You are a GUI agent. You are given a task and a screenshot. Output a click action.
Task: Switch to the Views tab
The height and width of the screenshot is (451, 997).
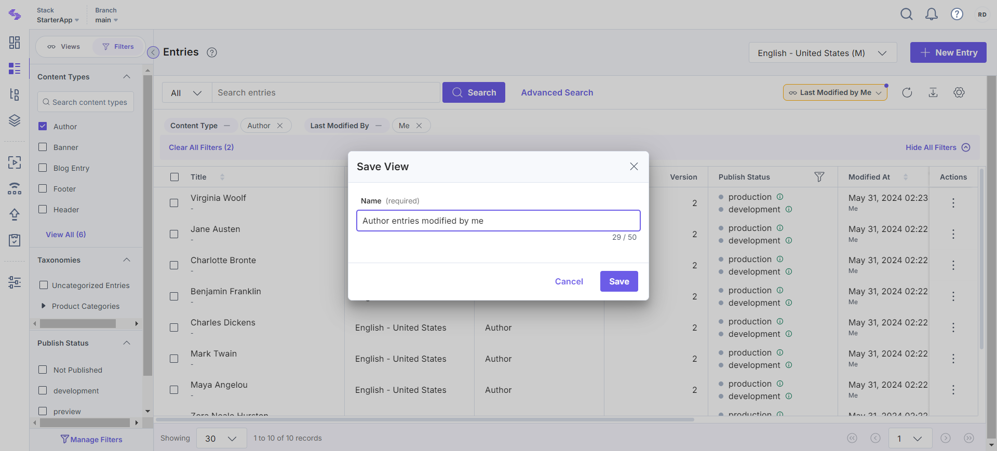[x=64, y=47]
